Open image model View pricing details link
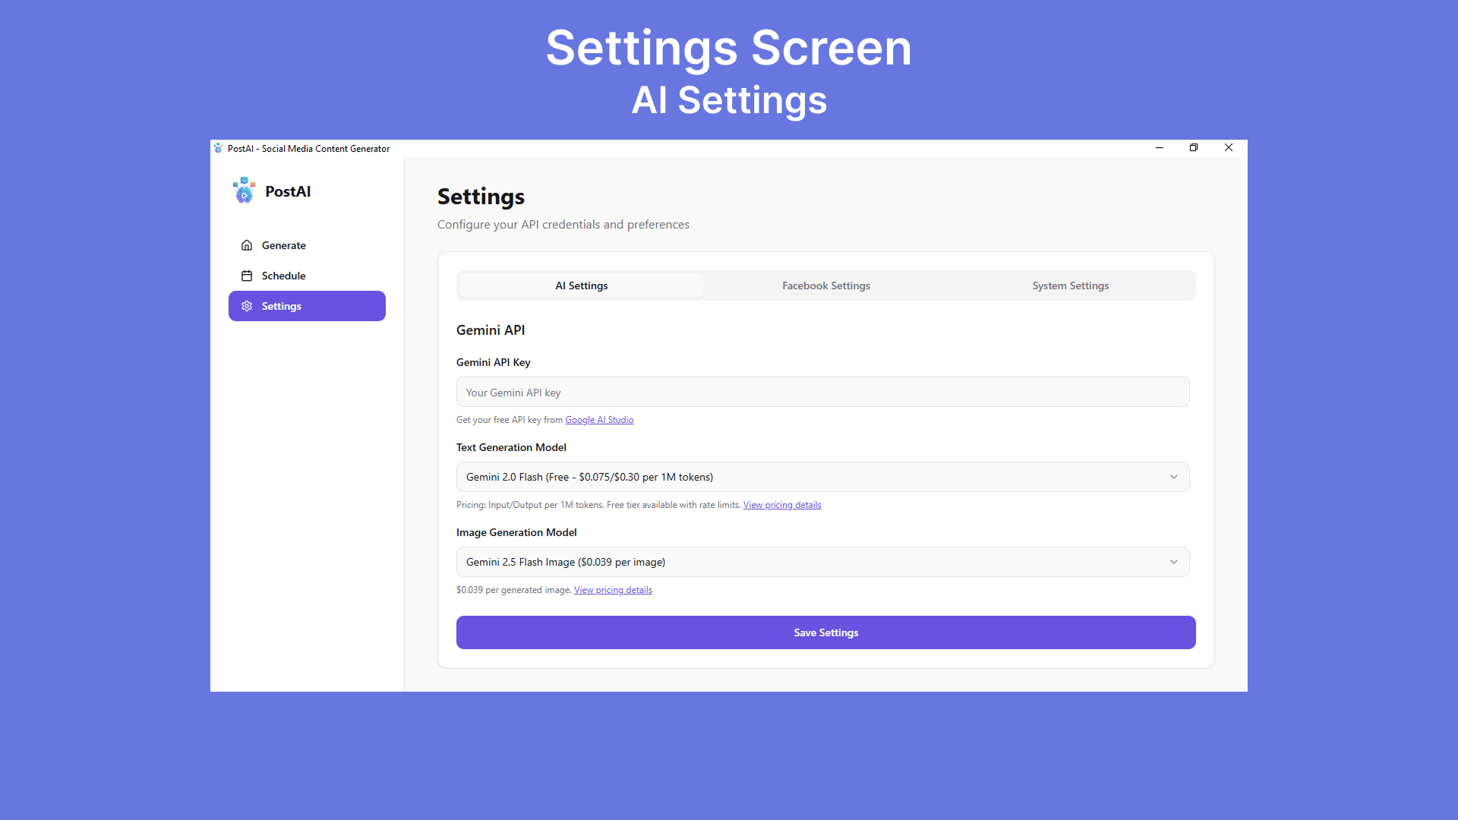The height and width of the screenshot is (820, 1458). 613,590
